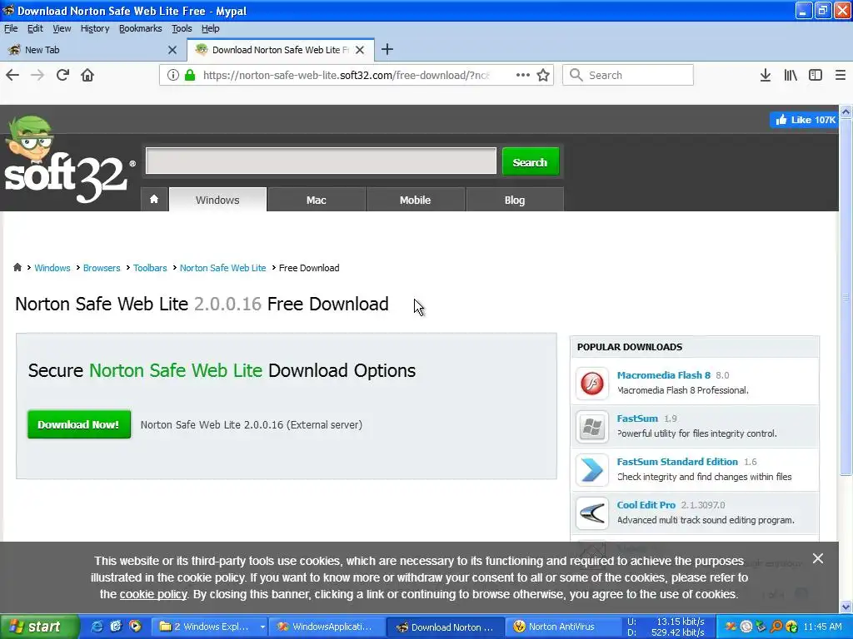Viewport: 853px width, 639px height.
Task: Click the breadcrumb home icon
Action: 17,267
